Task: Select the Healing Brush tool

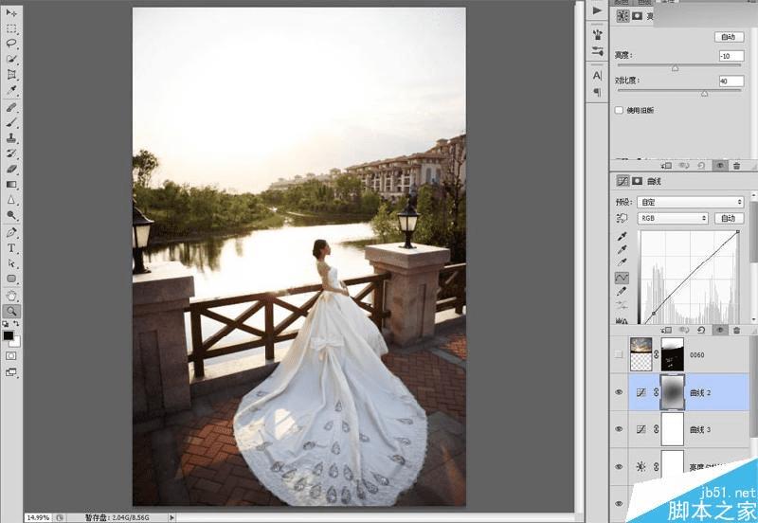Action: 11,107
